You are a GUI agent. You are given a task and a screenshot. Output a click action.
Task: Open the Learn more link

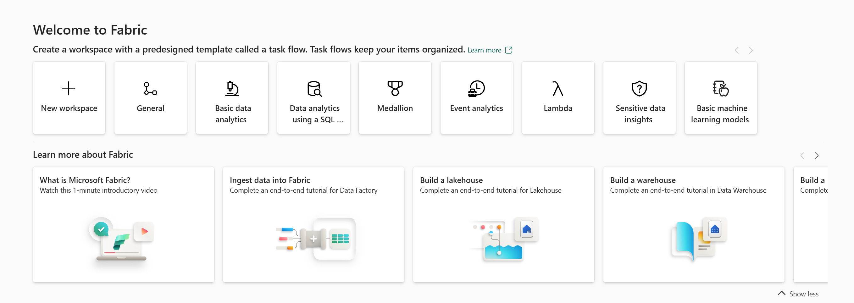[484, 50]
